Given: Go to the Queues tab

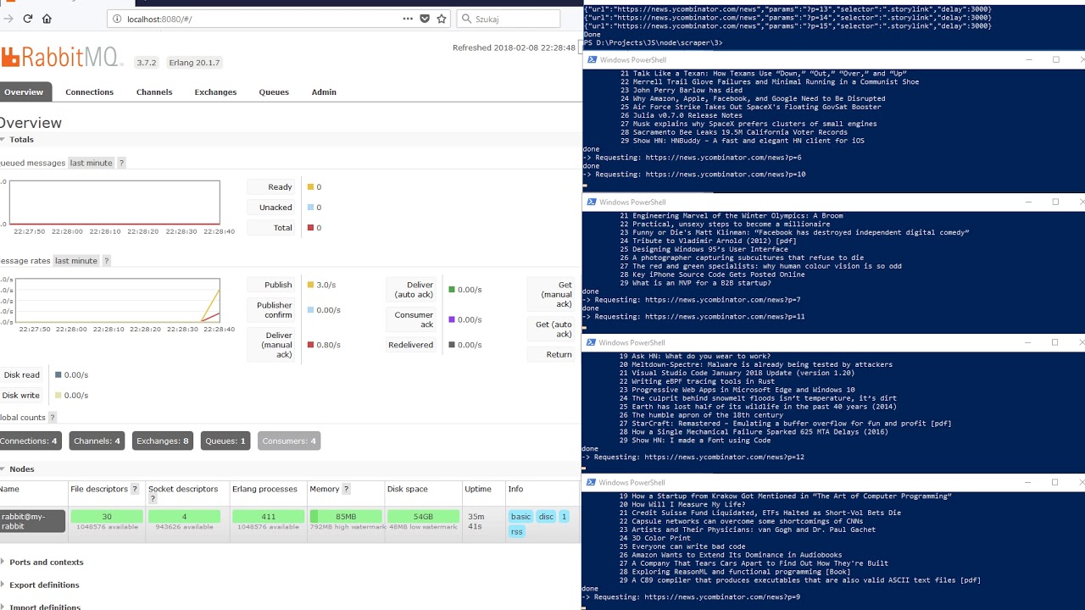Looking at the screenshot, I should tap(274, 91).
